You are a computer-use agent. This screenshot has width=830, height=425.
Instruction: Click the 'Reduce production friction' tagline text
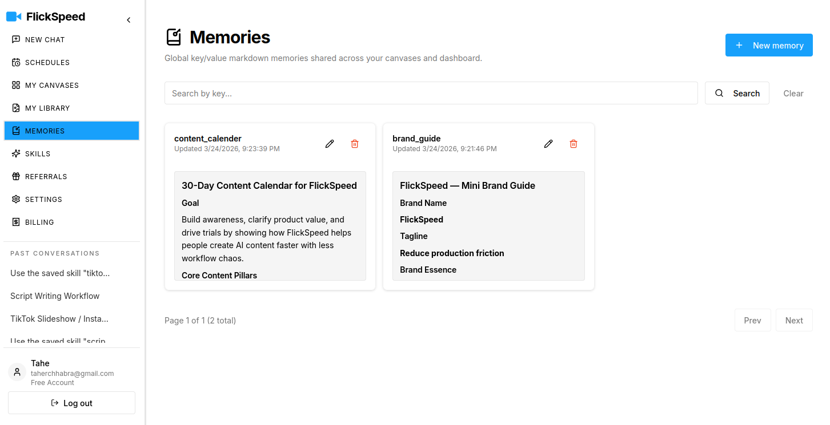[452, 253]
